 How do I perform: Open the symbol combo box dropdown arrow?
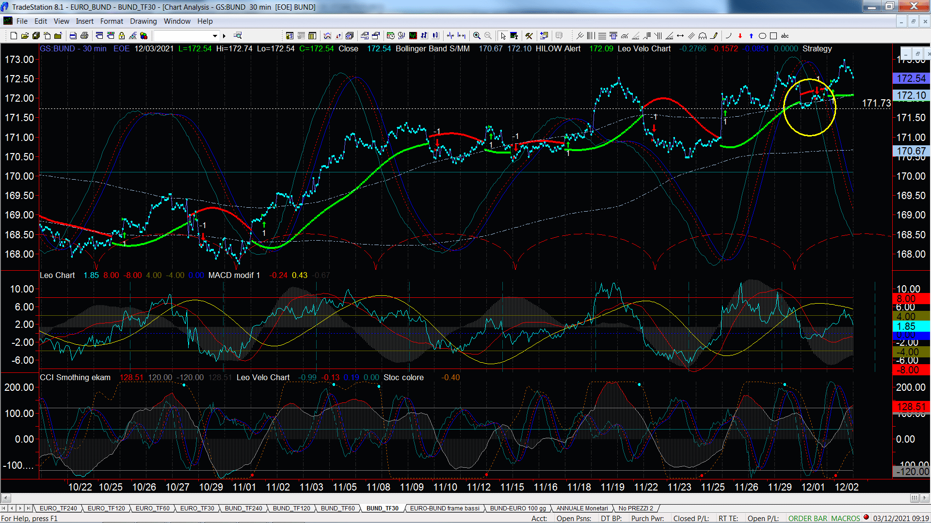[x=215, y=36]
